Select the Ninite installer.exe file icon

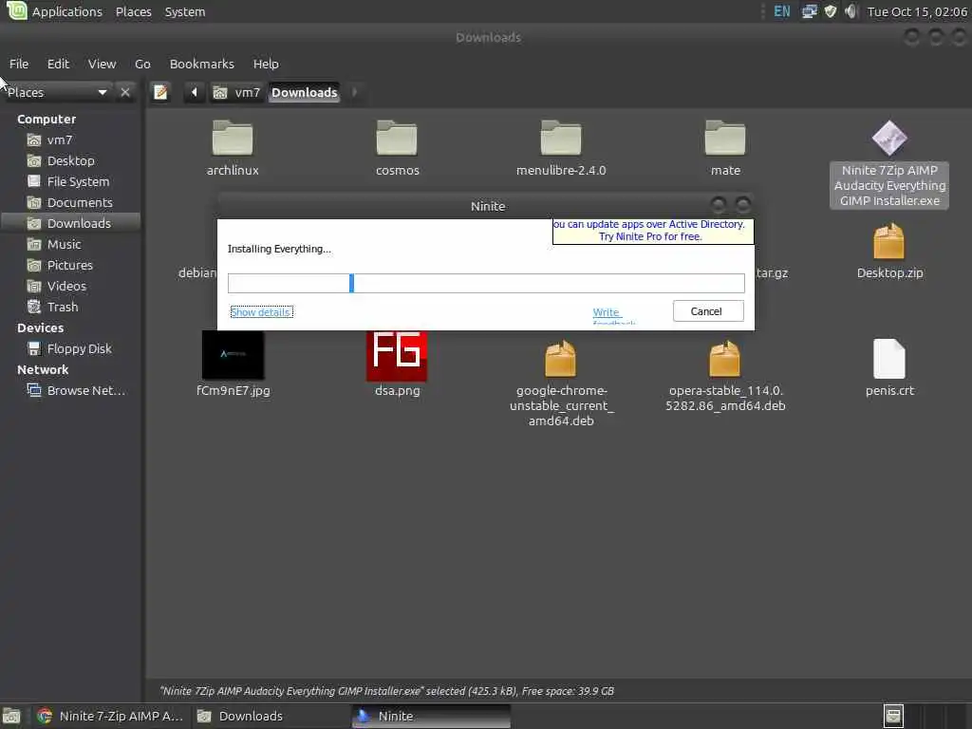889,138
